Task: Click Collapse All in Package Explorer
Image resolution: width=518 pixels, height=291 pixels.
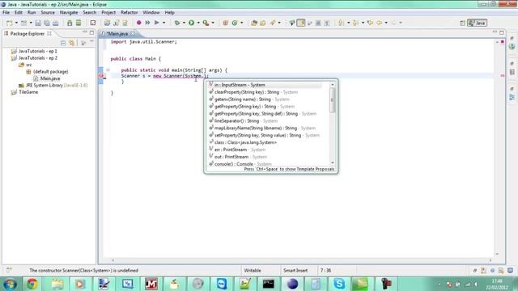Action: click(x=63, y=43)
